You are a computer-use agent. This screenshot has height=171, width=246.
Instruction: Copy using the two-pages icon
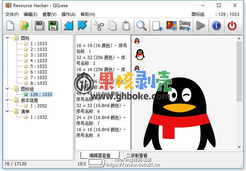(112, 25)
